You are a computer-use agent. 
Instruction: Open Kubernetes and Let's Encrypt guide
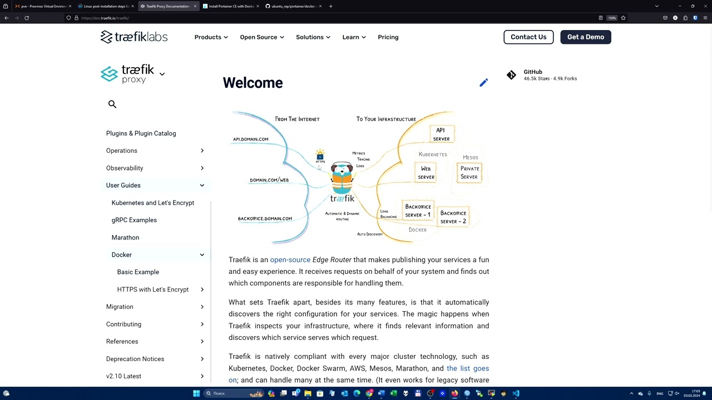tap(153, 203)
